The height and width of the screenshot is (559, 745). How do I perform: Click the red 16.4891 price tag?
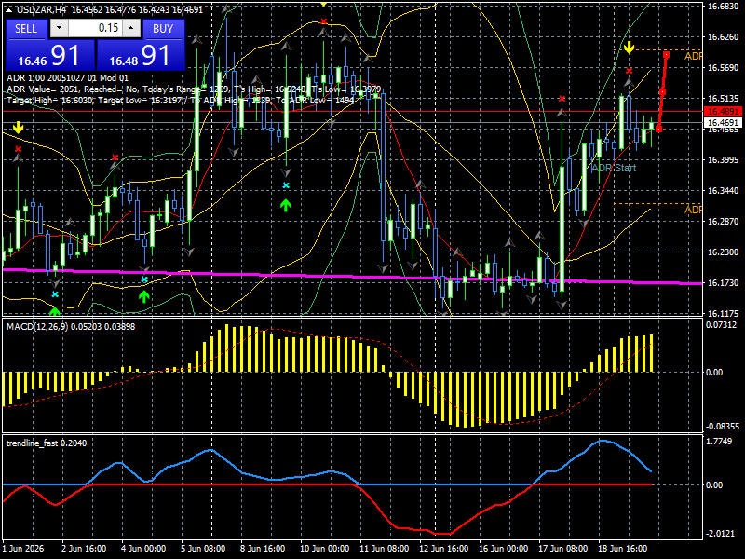pyautogui.click(x=723, y=112)
